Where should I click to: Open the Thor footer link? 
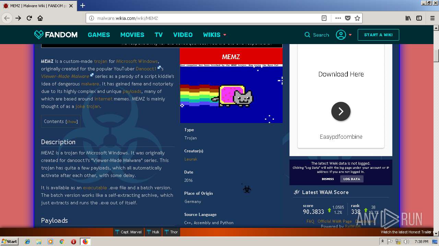tap(171, 232)
